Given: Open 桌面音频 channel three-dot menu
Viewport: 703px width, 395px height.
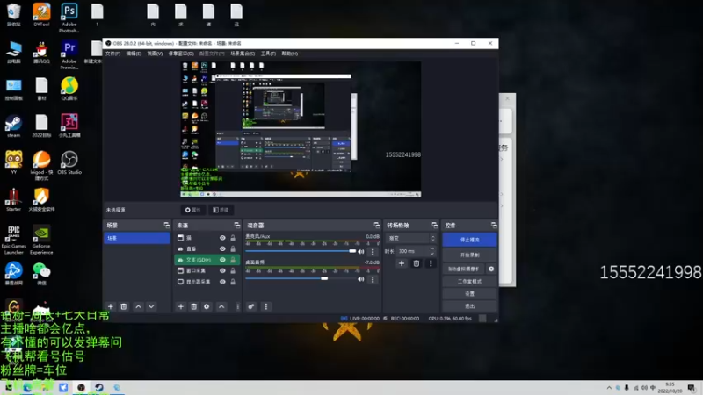Looking at the screenshot, I should (x=373, y=279).
